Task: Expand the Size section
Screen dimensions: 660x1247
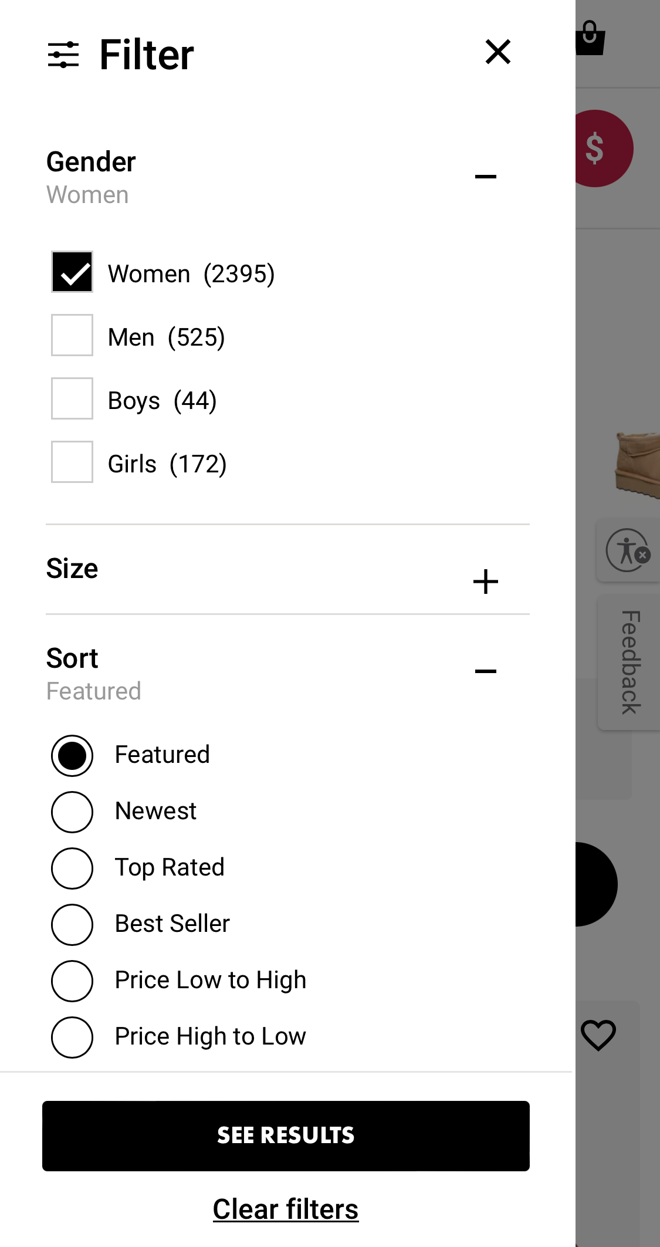Action: pyautogui.click(x=486, y=581)
